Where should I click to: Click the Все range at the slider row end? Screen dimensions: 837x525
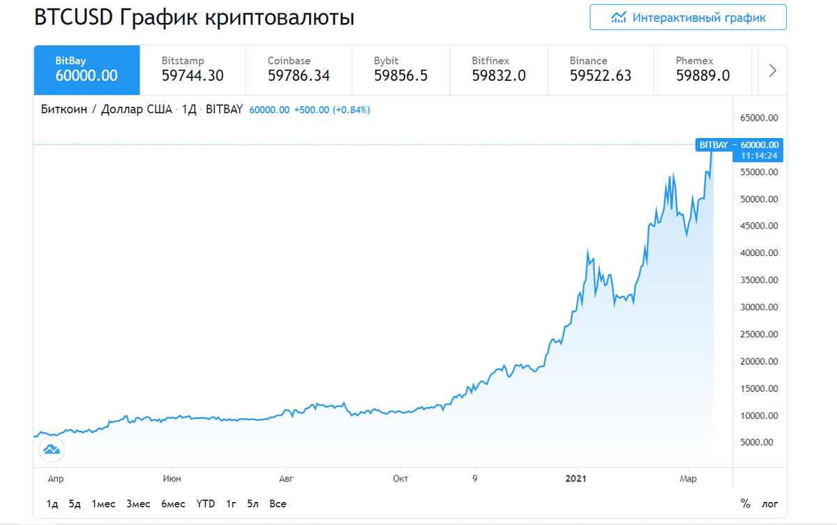point(278,503)
